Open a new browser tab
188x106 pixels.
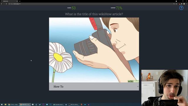20,1
